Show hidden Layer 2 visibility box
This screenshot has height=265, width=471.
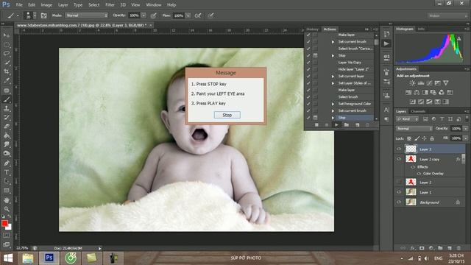tap(399, 182)
